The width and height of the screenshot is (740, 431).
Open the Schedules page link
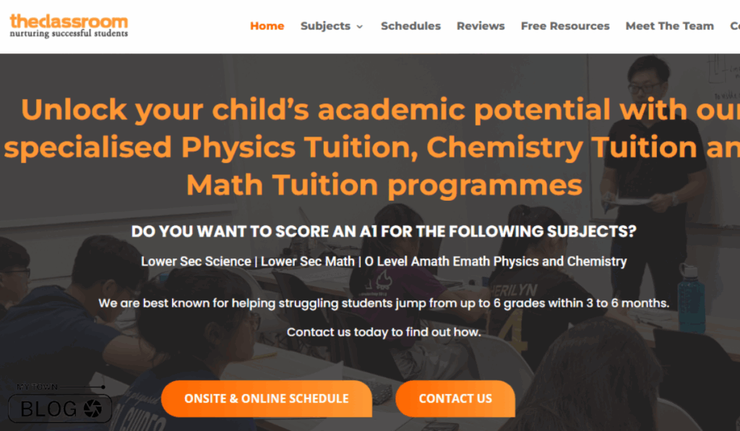(410, 26)
